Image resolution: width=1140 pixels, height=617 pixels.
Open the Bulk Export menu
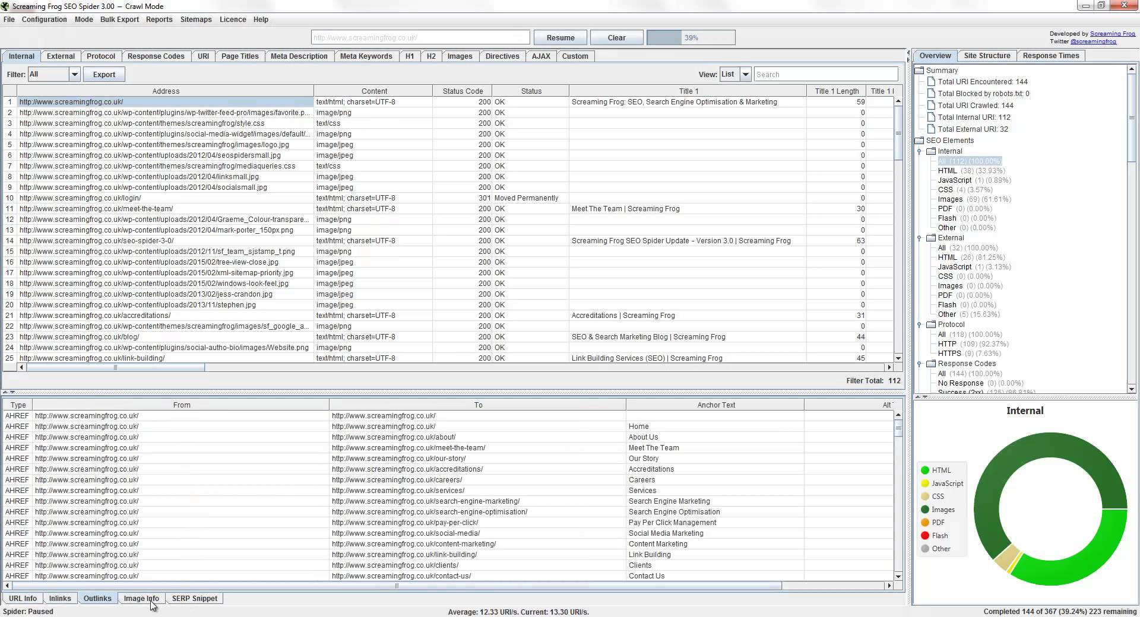pos(119,20)
